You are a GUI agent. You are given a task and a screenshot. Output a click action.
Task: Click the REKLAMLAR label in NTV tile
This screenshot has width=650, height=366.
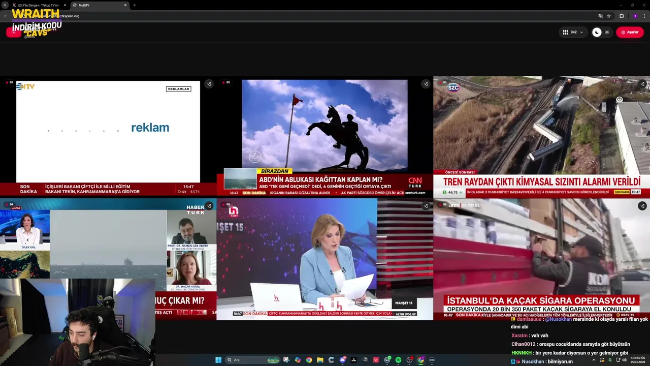[178, 89]
